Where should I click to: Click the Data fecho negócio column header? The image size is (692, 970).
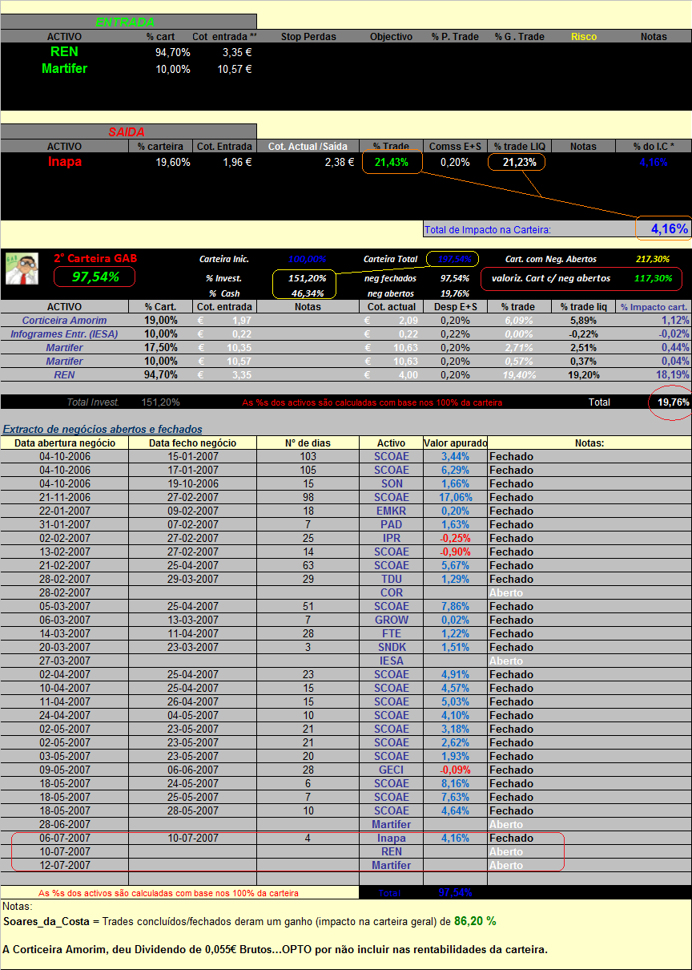192,443
